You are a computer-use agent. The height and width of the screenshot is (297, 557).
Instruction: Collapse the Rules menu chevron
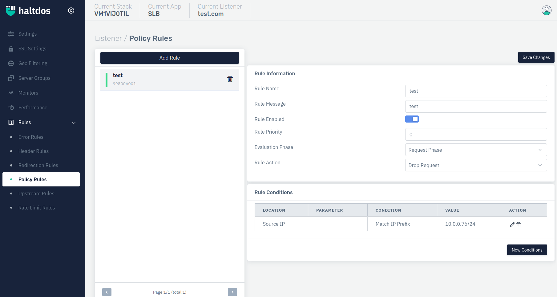[x=74, y=123]
